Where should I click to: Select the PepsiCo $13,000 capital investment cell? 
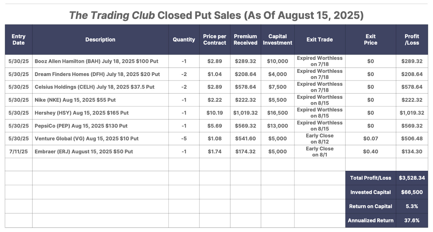(277, 126)
